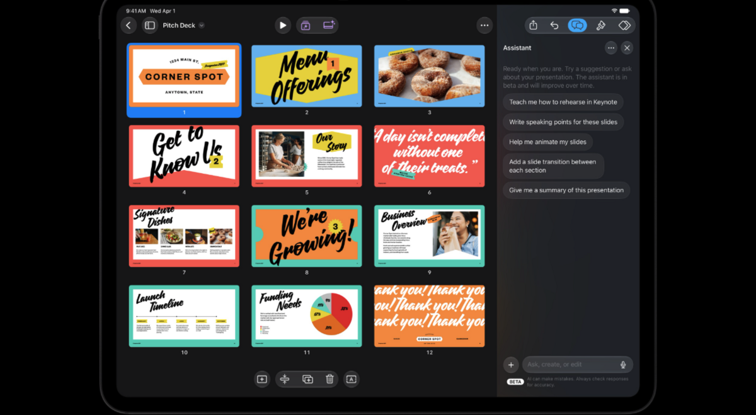
Task: Add an attachment with the plus button
Action: point(511,365)
